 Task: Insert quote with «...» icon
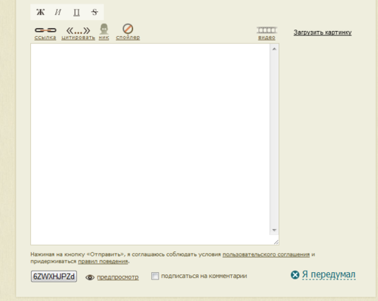pyautogui.click(x=78, y=30)
